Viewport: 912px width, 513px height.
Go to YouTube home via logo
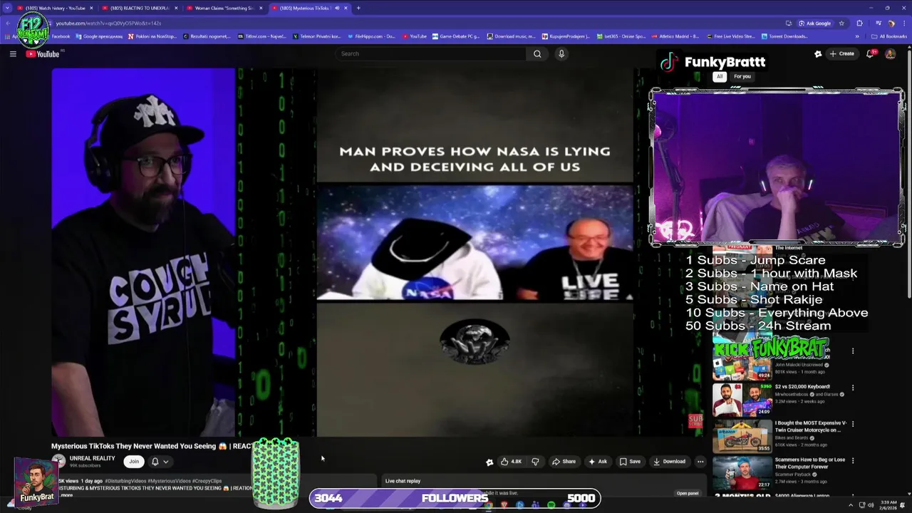click(x=43, y=53)
